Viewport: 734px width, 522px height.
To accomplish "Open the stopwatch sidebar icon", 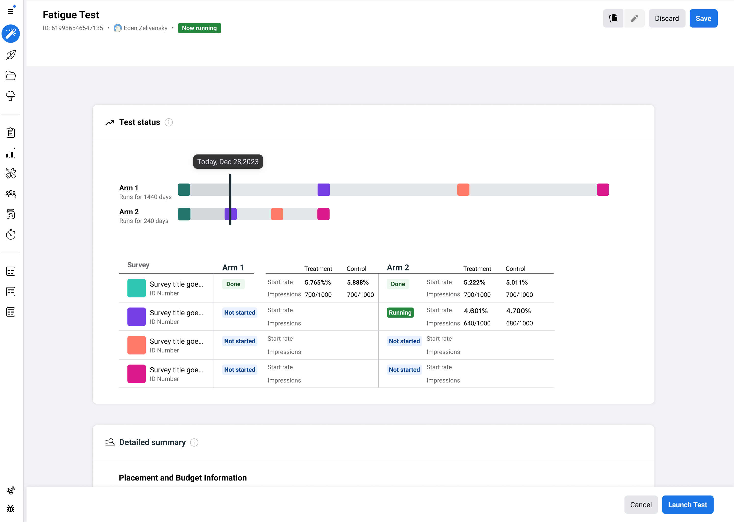I will pyautogui.click(x=11, y=235).
